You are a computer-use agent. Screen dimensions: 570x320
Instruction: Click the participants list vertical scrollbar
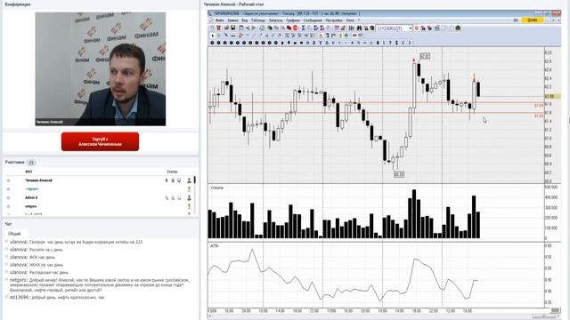195,196
